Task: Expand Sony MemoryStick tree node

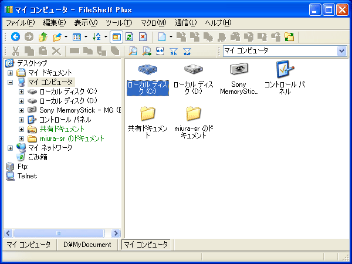Action: 21,110
